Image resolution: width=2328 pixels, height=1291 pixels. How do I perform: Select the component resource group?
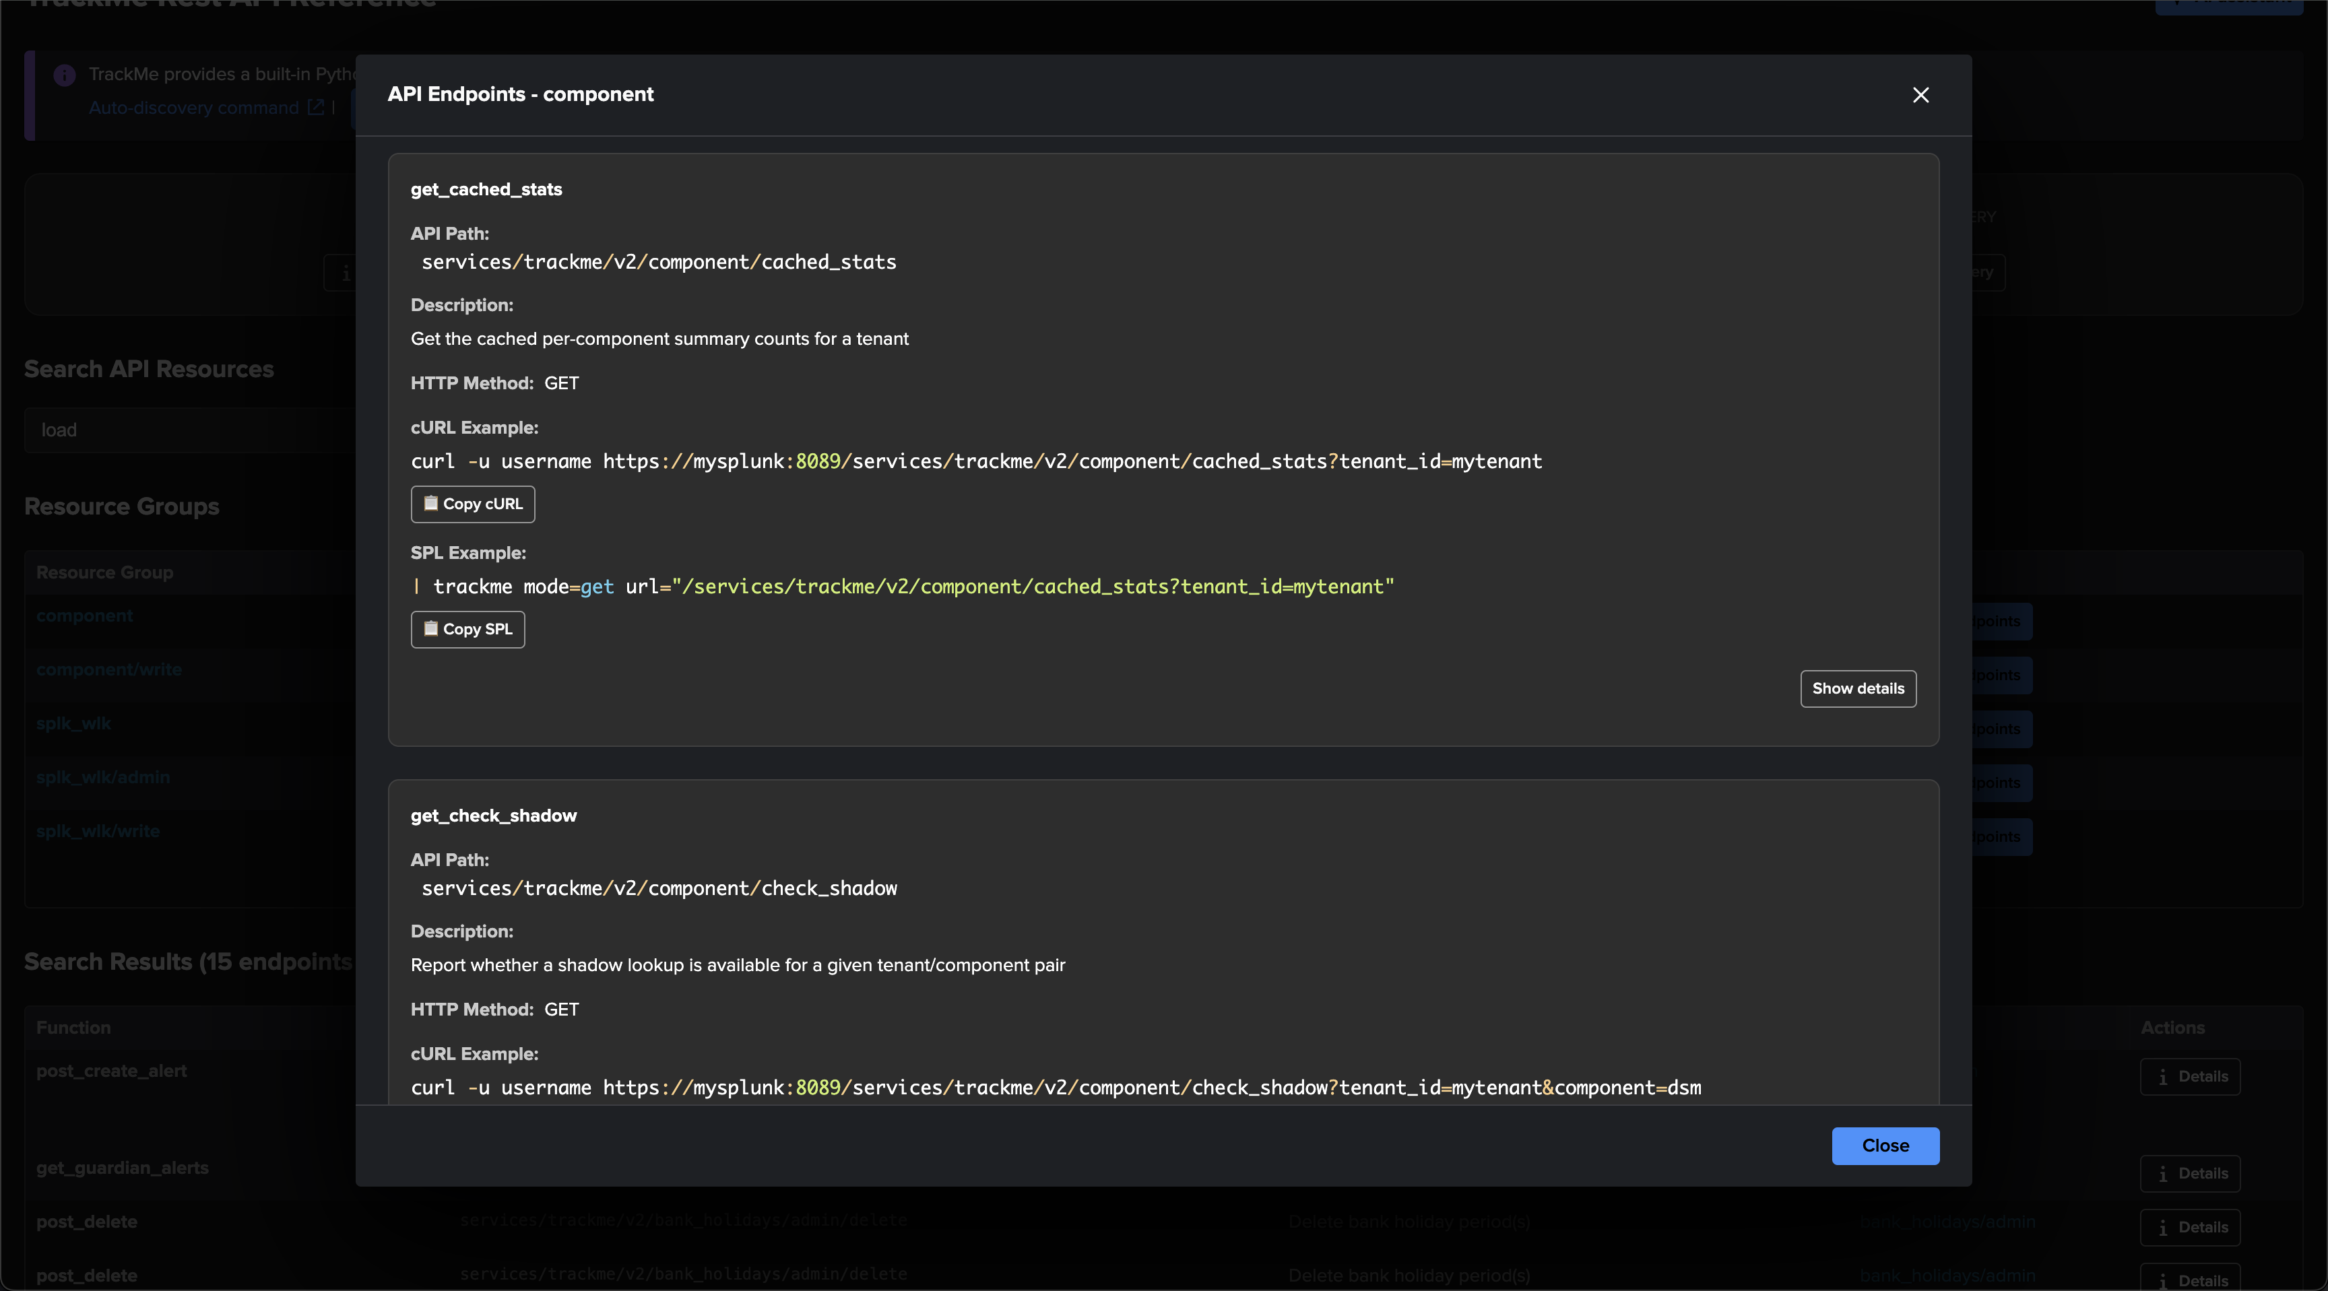84,616
